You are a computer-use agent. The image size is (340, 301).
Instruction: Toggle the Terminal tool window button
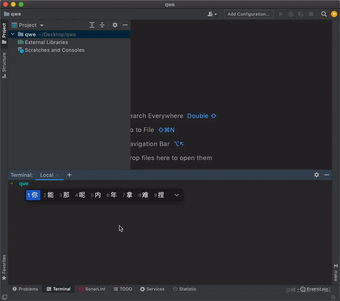click(x=59, y=289)
